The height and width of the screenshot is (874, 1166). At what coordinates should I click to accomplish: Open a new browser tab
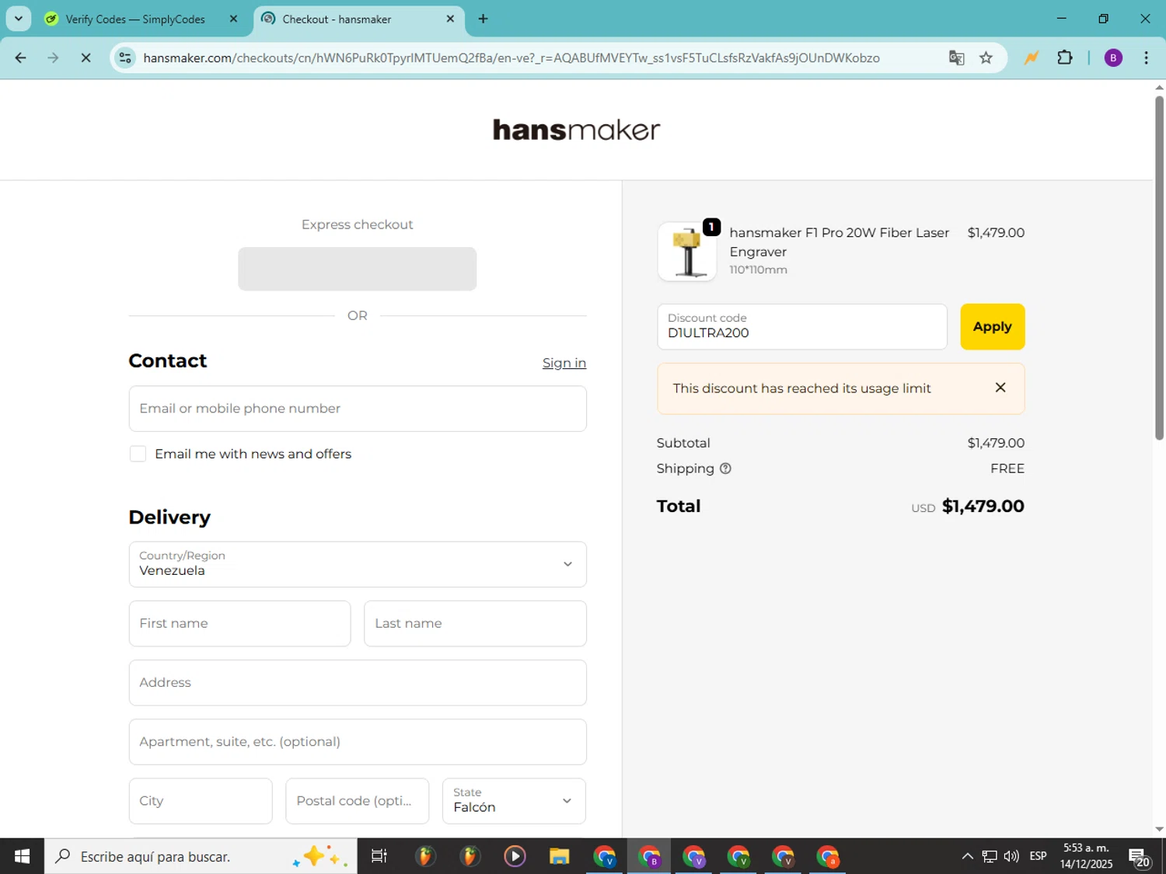click(483, 19)
